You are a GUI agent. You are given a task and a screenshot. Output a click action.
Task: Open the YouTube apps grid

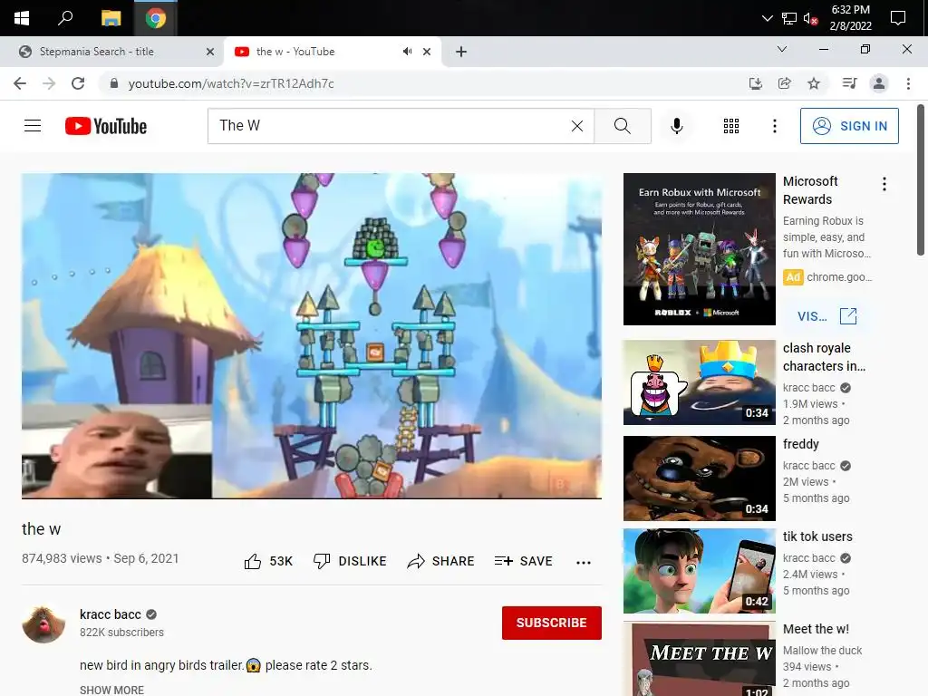(x=731, y=126)
